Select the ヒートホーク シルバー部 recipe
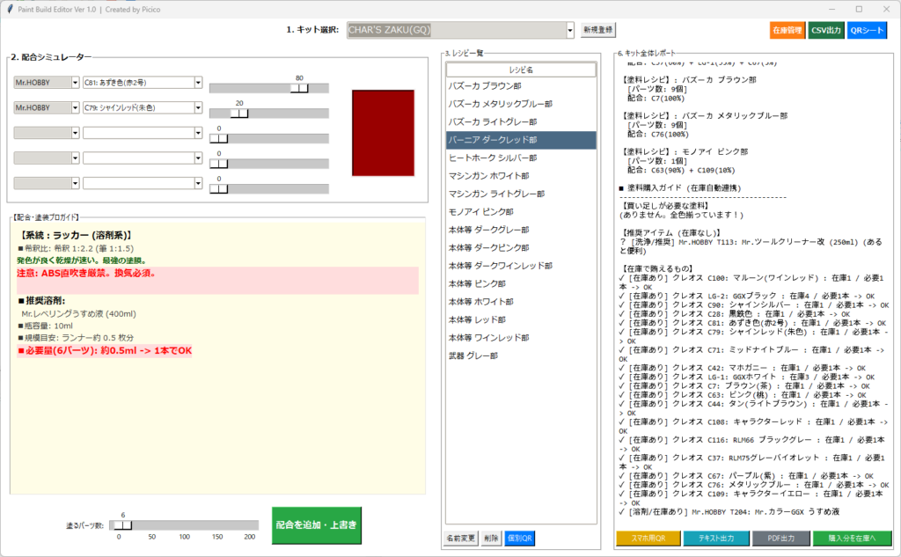The image size is (901, 557). pos(521,158)
